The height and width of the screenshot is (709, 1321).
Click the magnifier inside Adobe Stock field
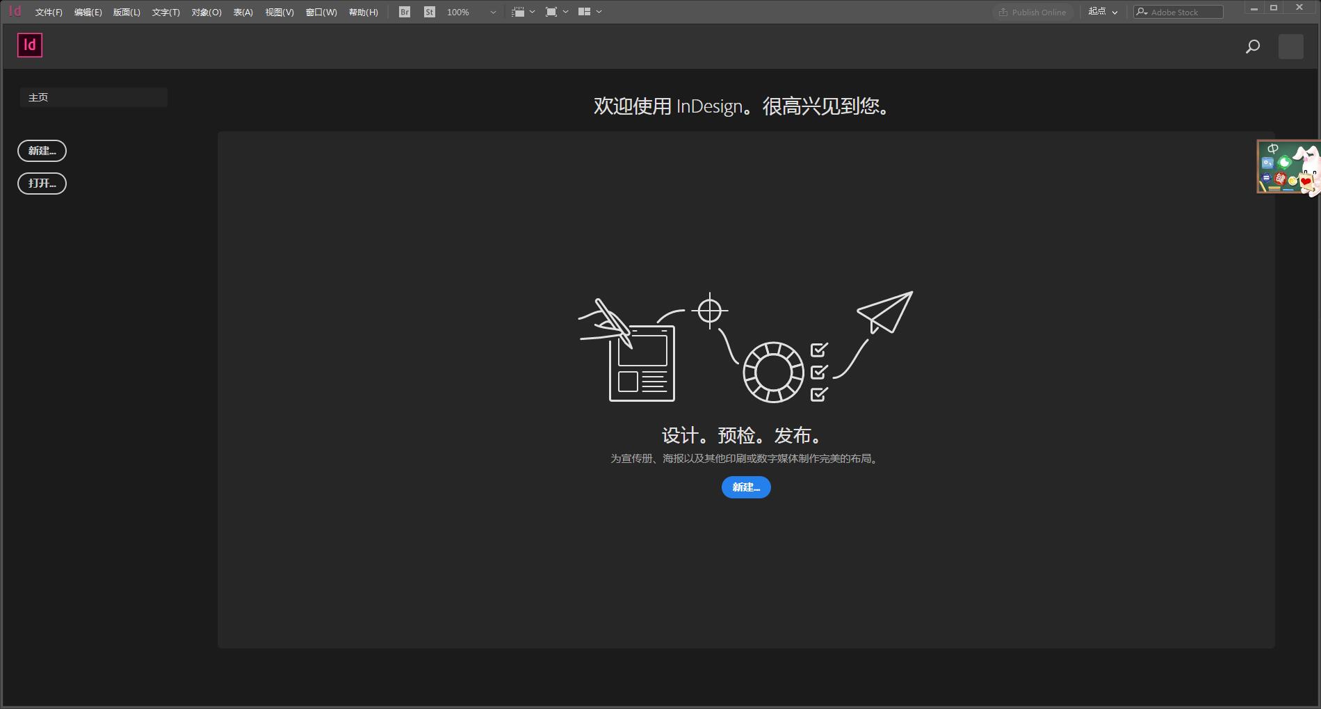tap(1142, 11)
